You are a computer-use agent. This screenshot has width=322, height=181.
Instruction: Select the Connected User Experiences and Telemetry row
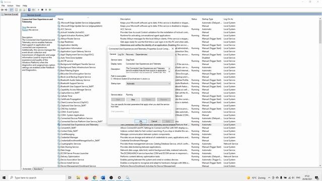(x=149, y=125)
